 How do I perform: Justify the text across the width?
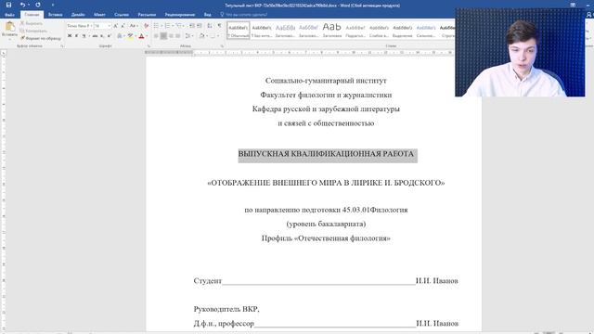tap(177, 36)
